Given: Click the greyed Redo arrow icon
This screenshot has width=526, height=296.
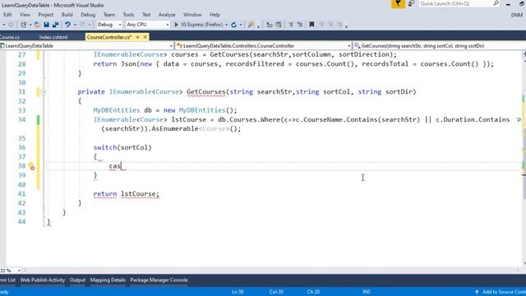Looking at the screenshot, I should pyautogui.click(x=82, y=25).
